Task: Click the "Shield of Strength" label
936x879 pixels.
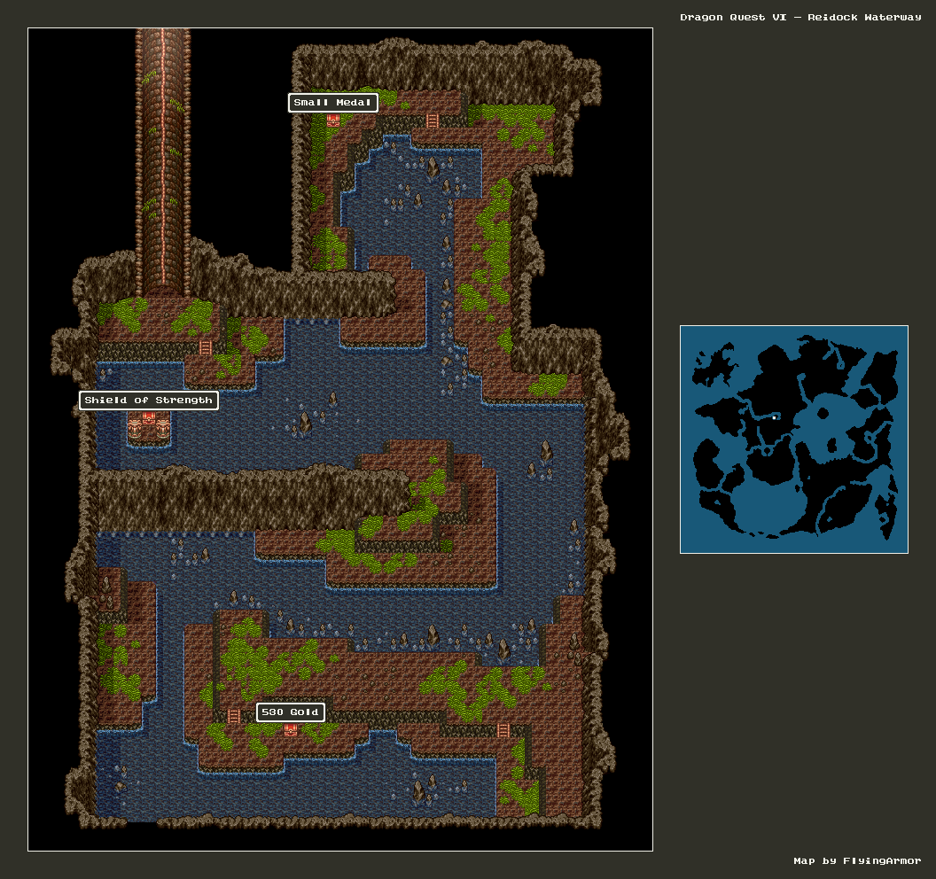Action: 149,401
